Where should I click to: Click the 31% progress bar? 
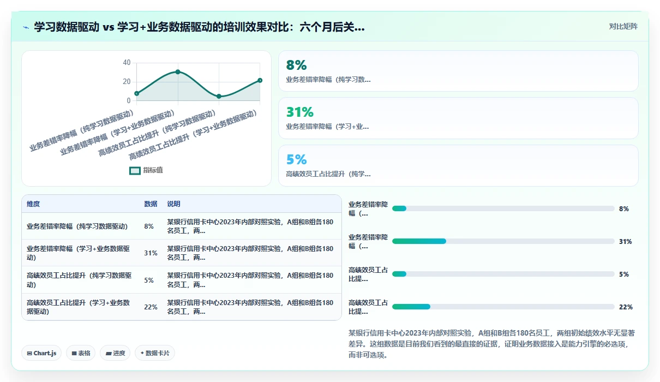pos(503,241)
